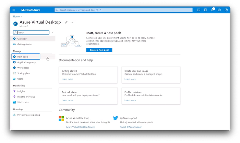This screenshot has height=143, width=240.
Task: Click the 'Manage' section label
Action: coord(17,51)
